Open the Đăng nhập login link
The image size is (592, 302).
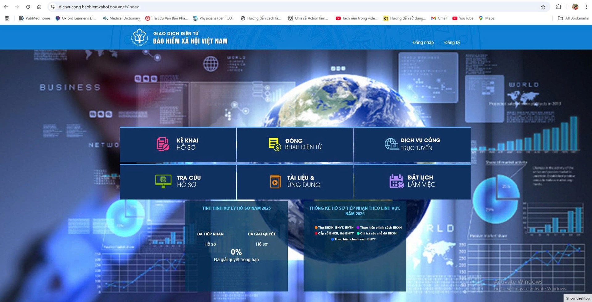point(423,43)
